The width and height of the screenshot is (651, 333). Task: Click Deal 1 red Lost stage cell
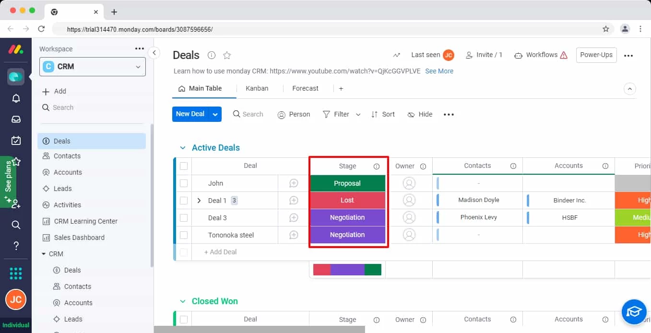pyautogui.click(x=348, y=201)
